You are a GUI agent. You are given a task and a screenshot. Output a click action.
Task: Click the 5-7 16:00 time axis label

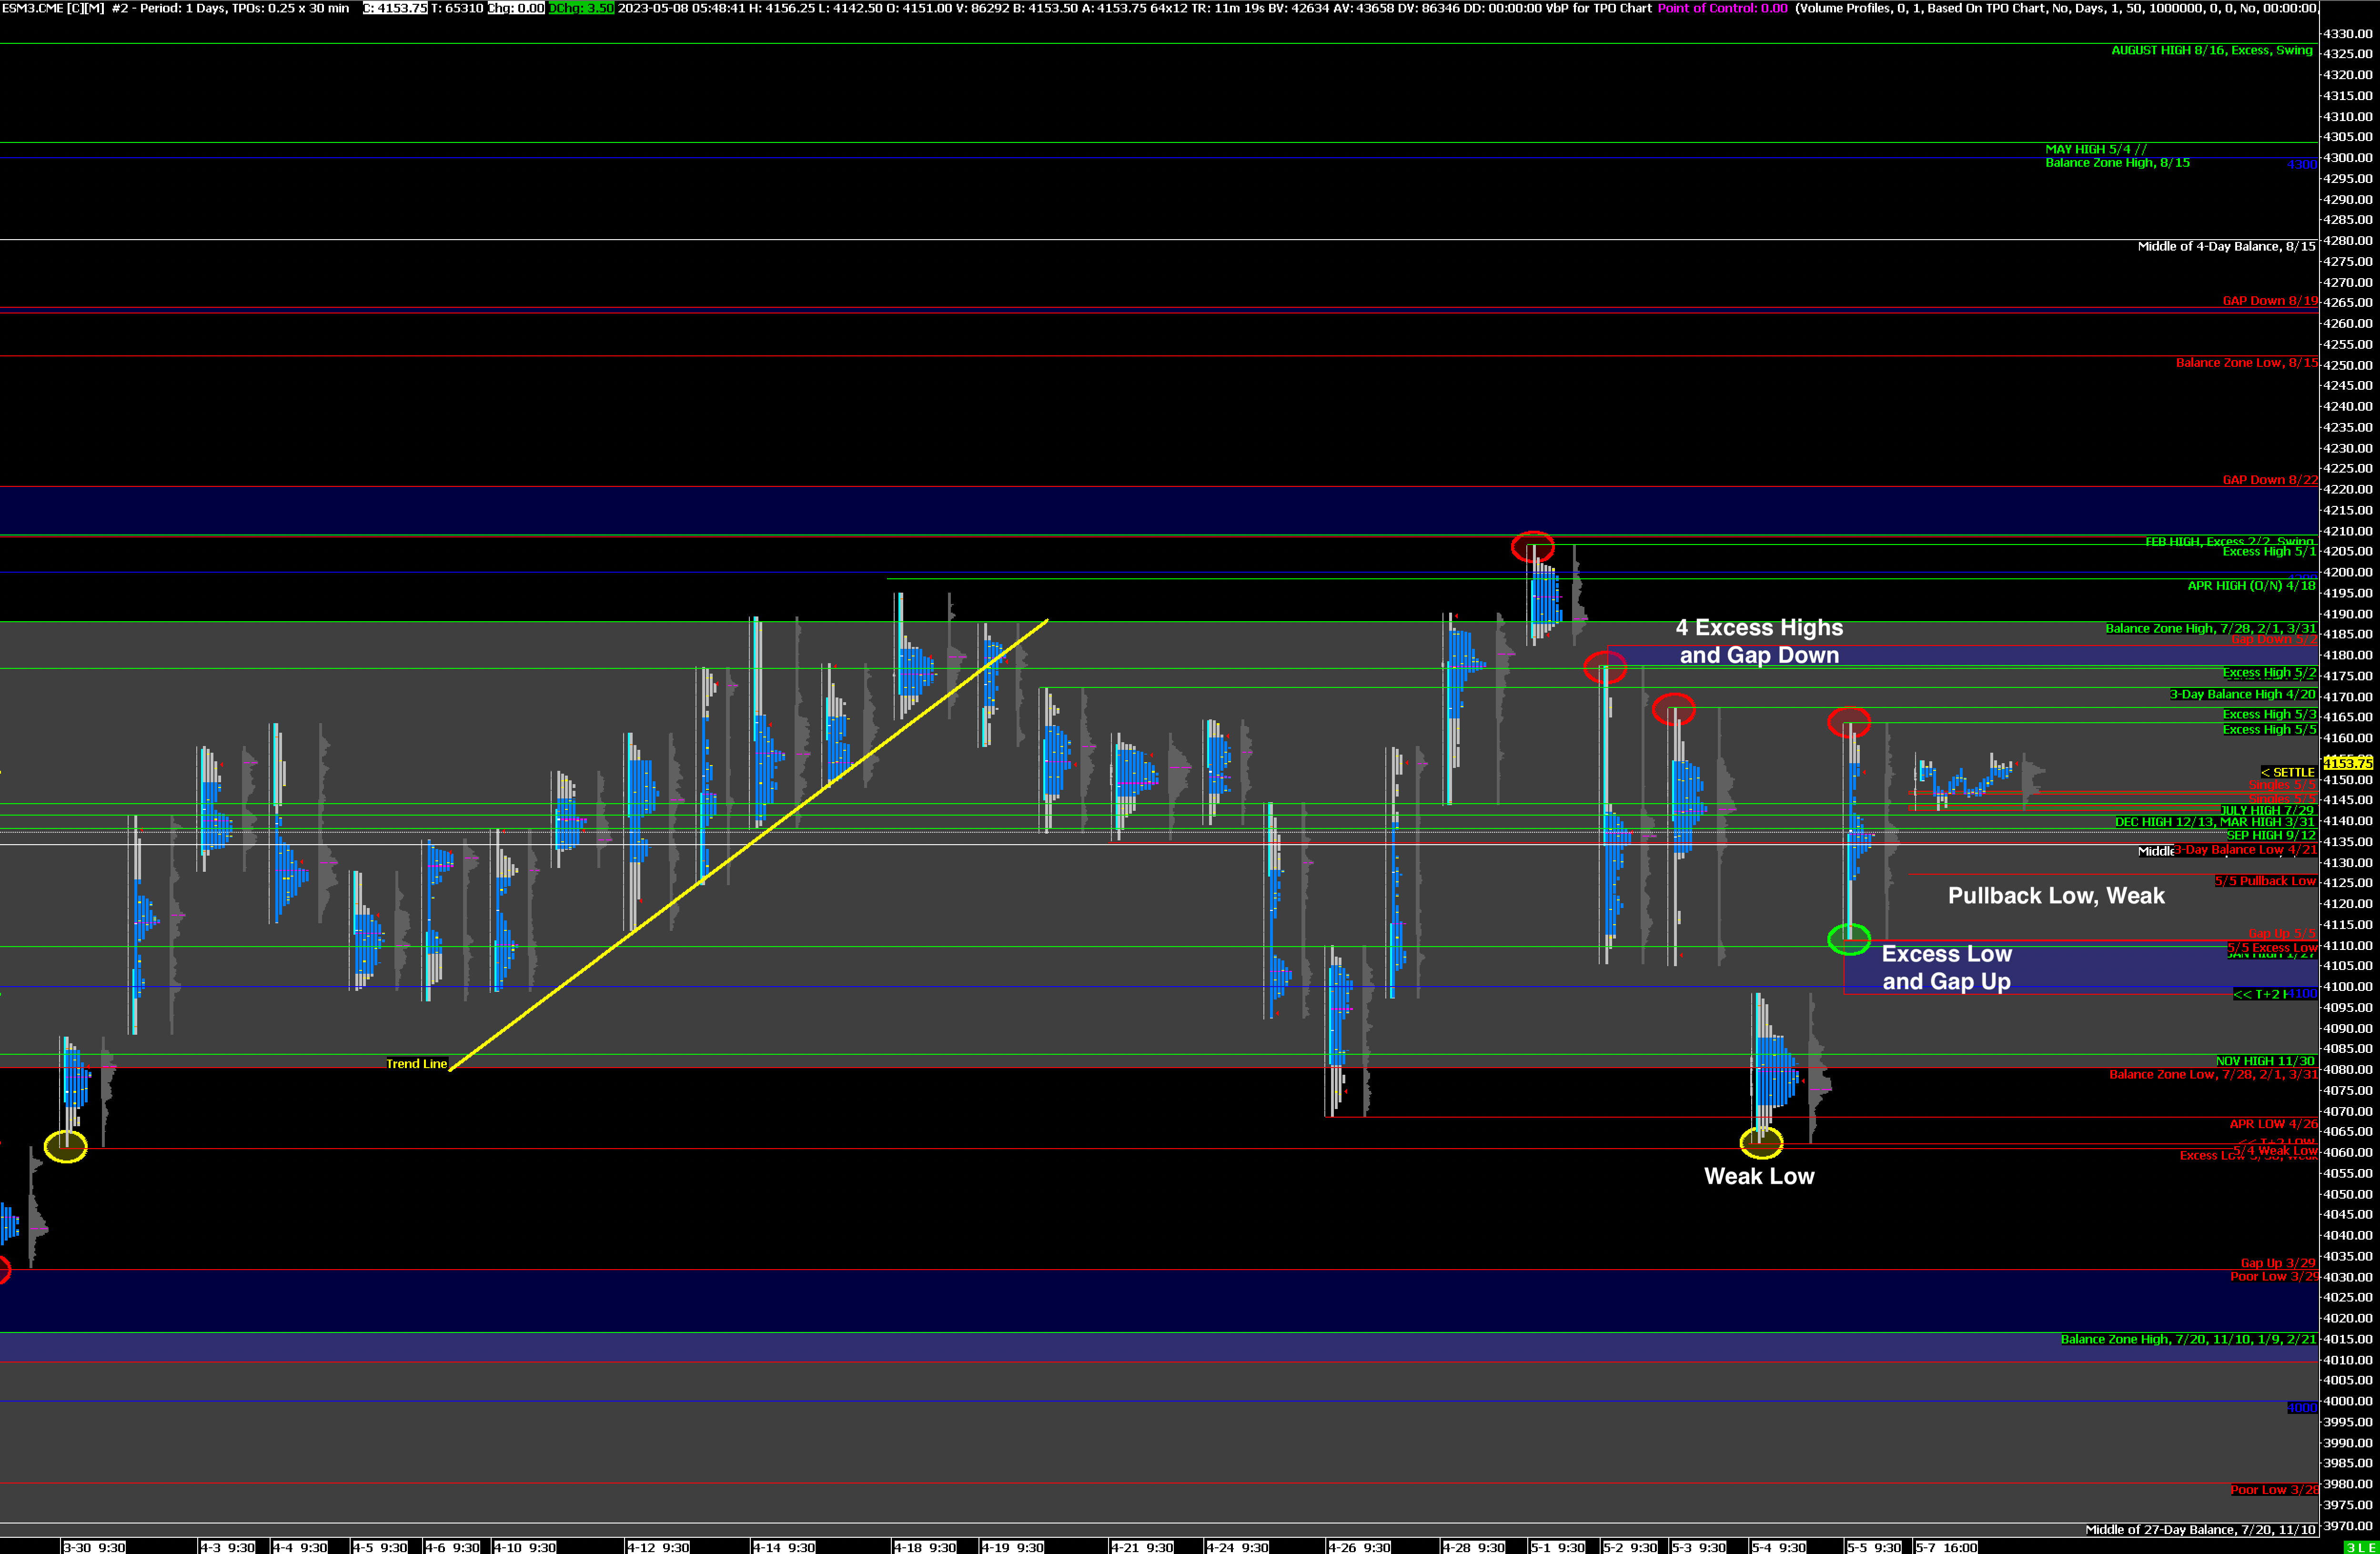click(1945, 1546)
